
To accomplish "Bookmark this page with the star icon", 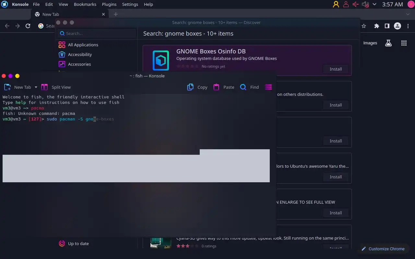I will pos(364,26).
